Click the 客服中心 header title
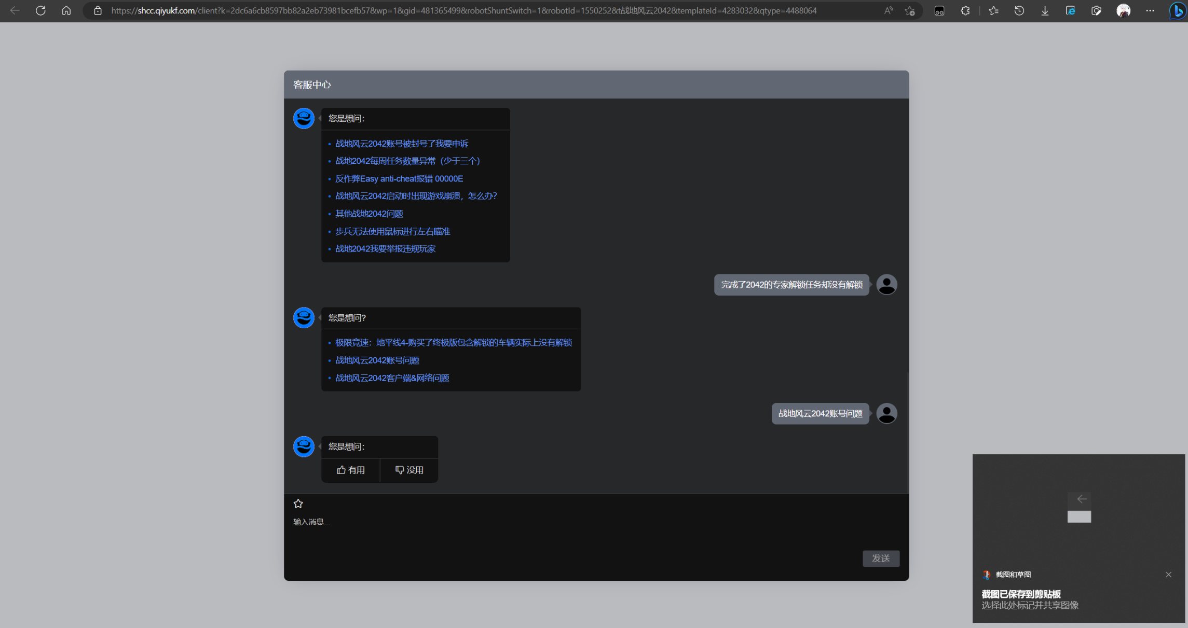 click(312, 85)
